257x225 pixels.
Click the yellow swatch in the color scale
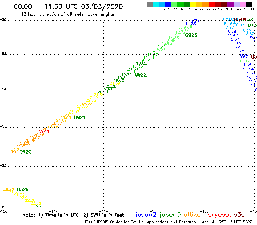(193, 4)
